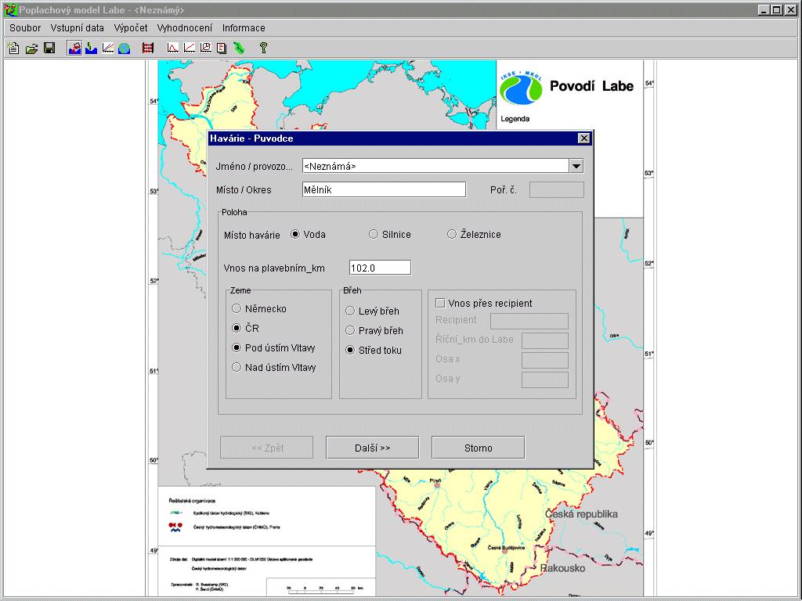The width and height of the screenshot is (802, 601).
Task: Choose Německo as the country
Action: point(237,308)
